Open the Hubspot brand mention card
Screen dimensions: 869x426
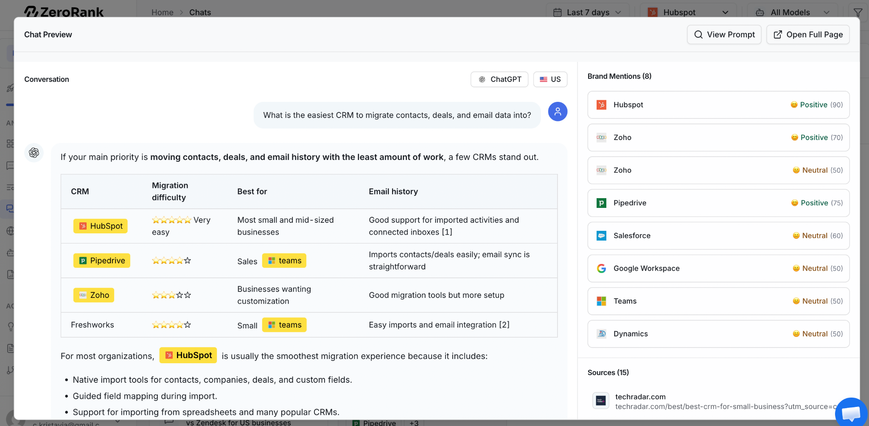tap(718, 105)
